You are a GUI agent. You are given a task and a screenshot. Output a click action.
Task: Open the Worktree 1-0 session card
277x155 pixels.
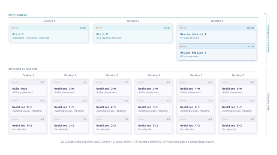pos(70,88)
